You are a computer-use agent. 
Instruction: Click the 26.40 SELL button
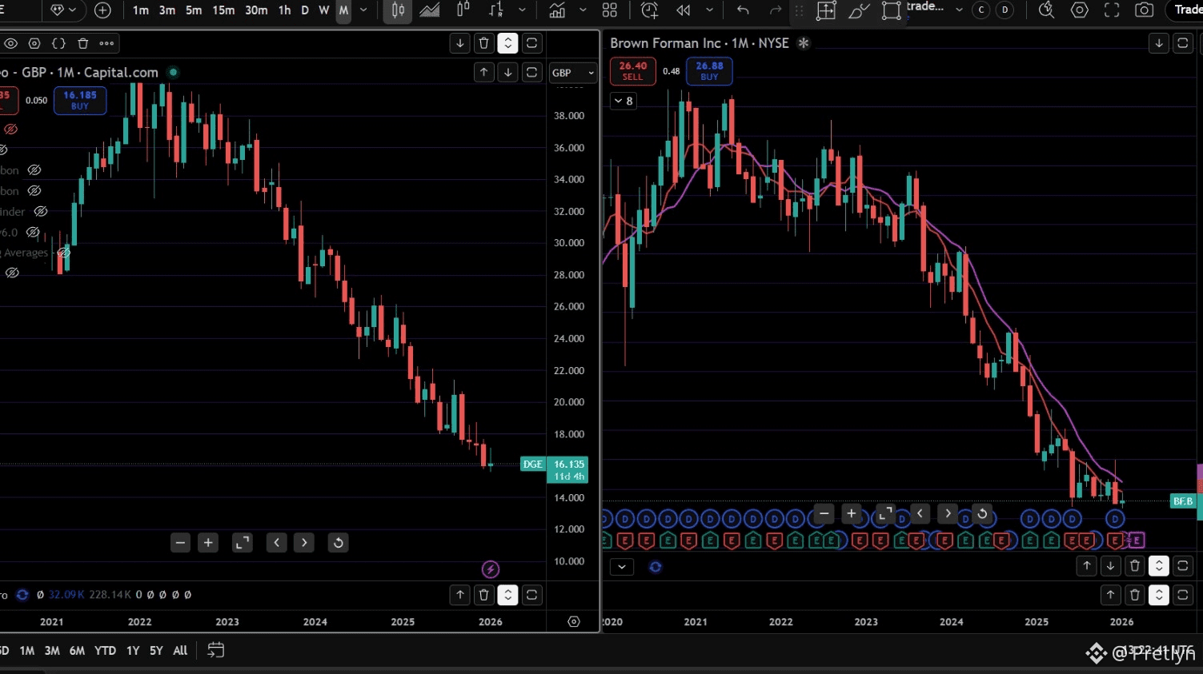coord(632,71)
